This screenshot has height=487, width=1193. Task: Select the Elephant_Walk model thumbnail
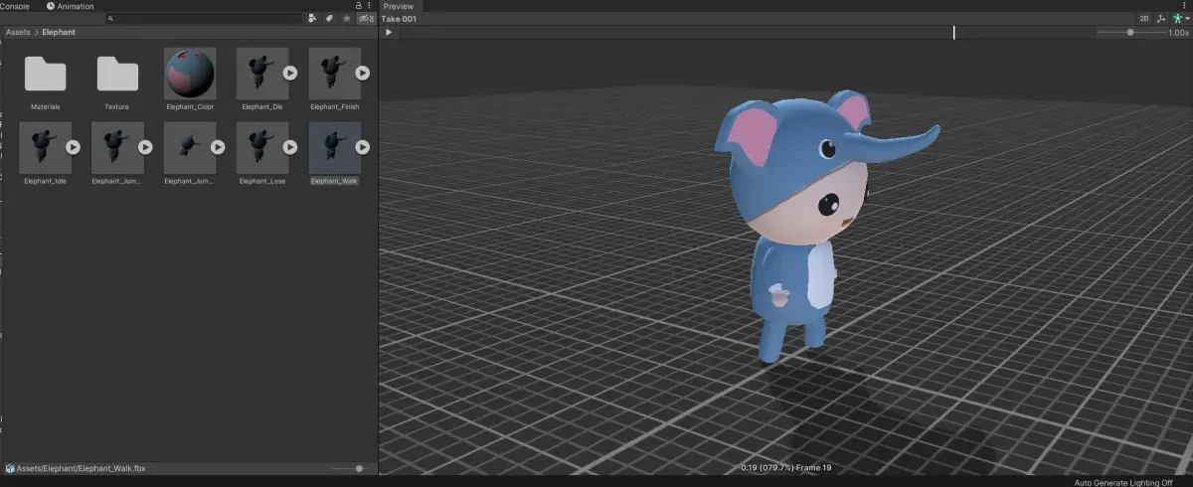(335, 147)
